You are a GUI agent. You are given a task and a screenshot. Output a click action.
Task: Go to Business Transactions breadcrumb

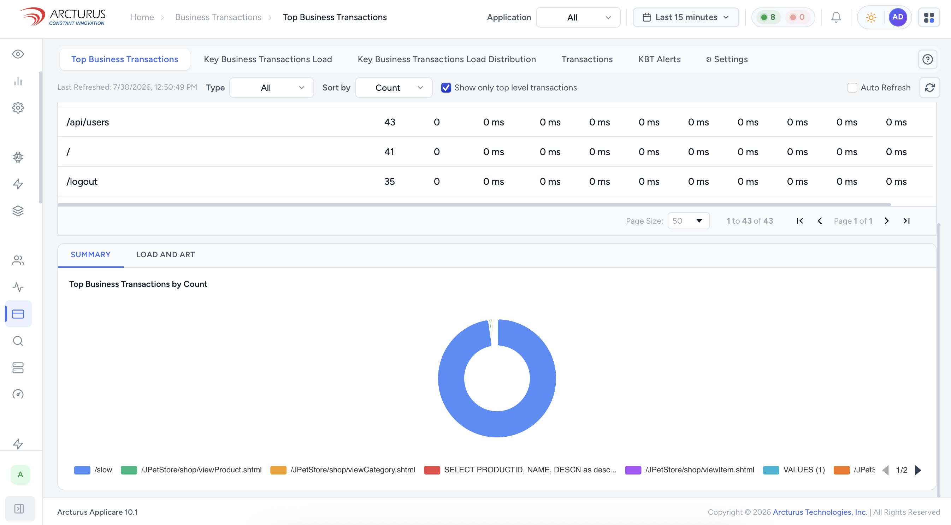coord(218,17)
